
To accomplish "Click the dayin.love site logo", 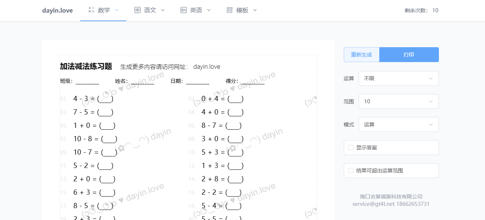I will pos(57,10).
